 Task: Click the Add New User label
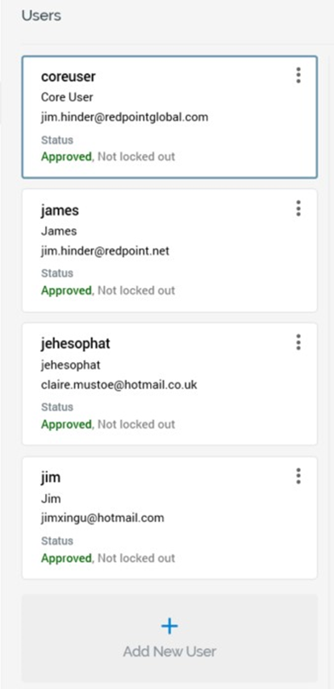[x=170, y=652]
